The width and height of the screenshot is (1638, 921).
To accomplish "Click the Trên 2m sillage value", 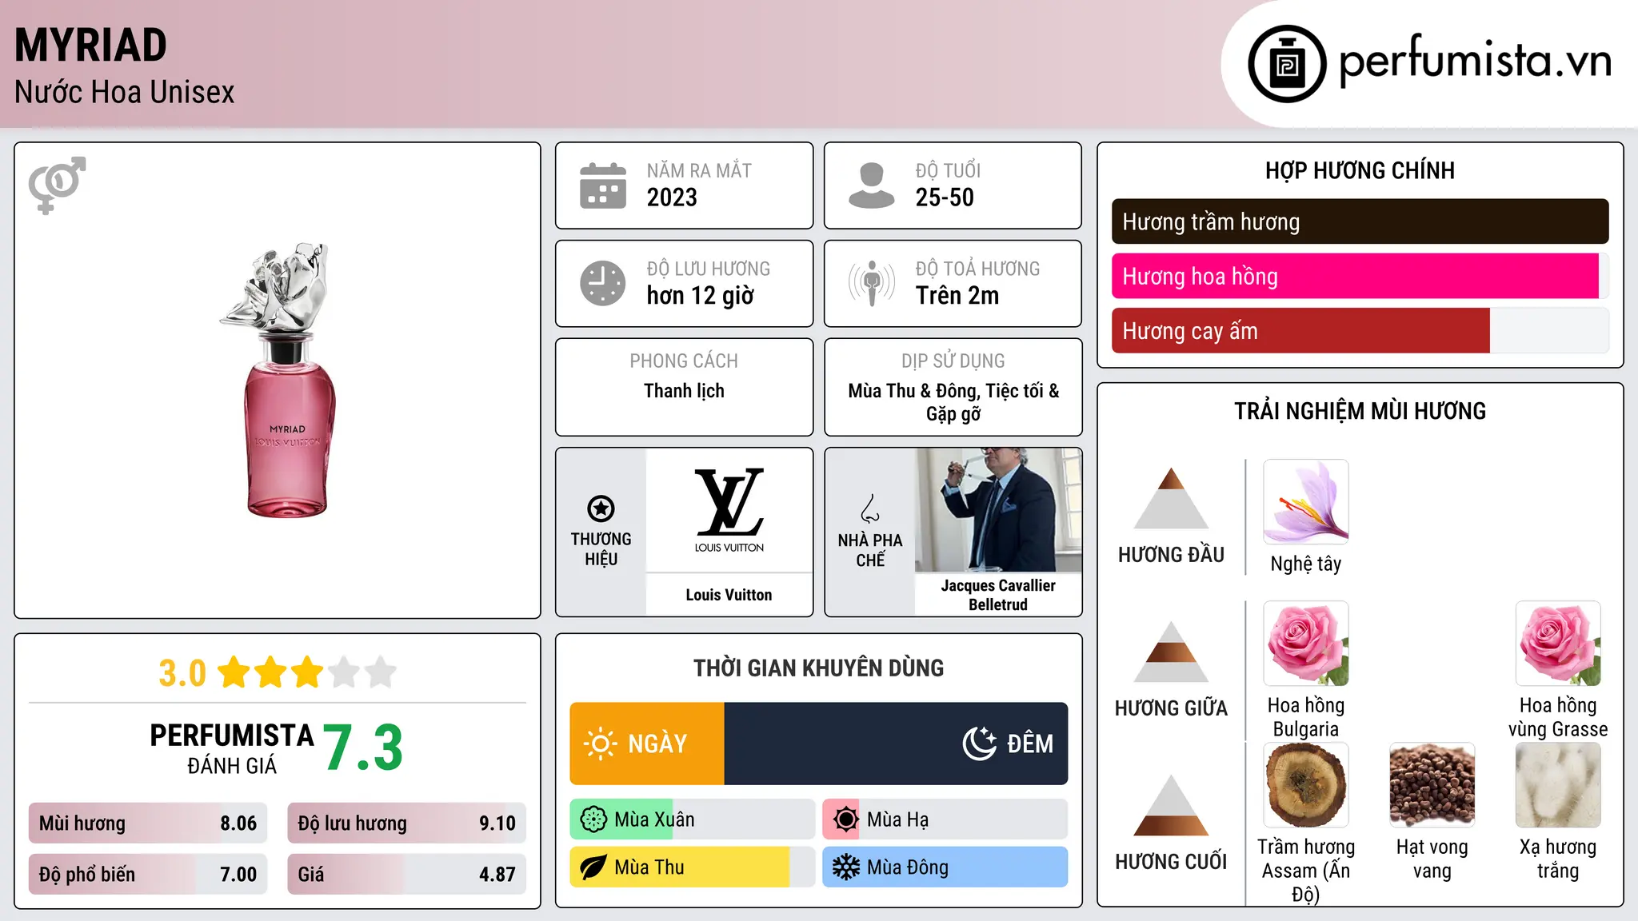I will (x=957, y=296).
